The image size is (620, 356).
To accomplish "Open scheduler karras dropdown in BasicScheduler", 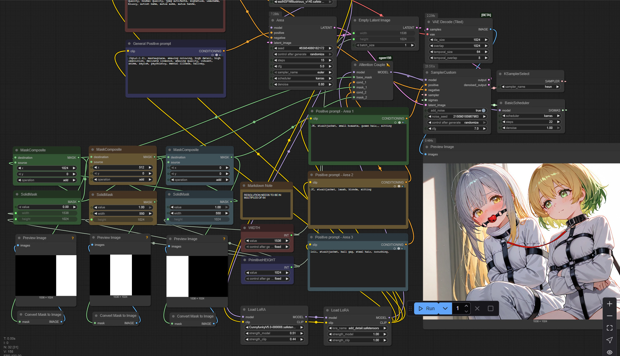I will click(x=531, y=116).
